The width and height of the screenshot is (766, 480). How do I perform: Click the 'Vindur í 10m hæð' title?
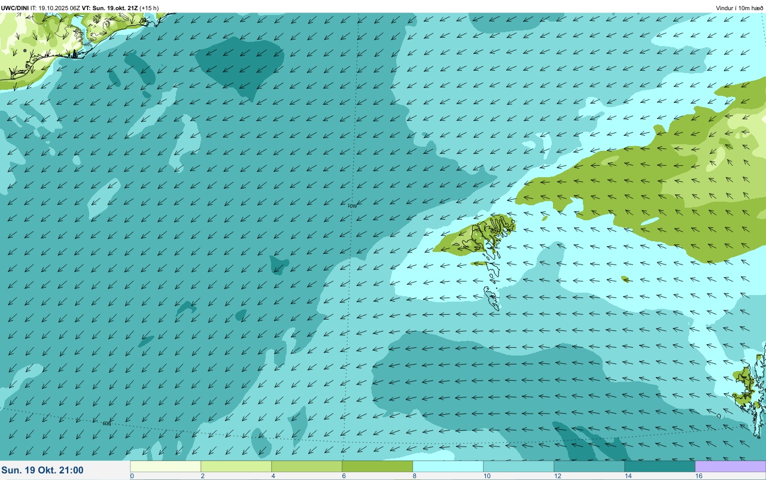pyautogui.click(x=739, y=8)
